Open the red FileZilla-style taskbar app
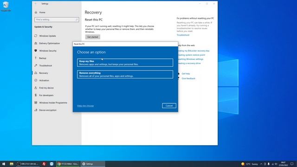 pos(44,164)
